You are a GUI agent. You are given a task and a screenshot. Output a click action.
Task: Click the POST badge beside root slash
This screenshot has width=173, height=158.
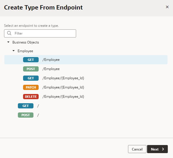[x=26, y=115]
